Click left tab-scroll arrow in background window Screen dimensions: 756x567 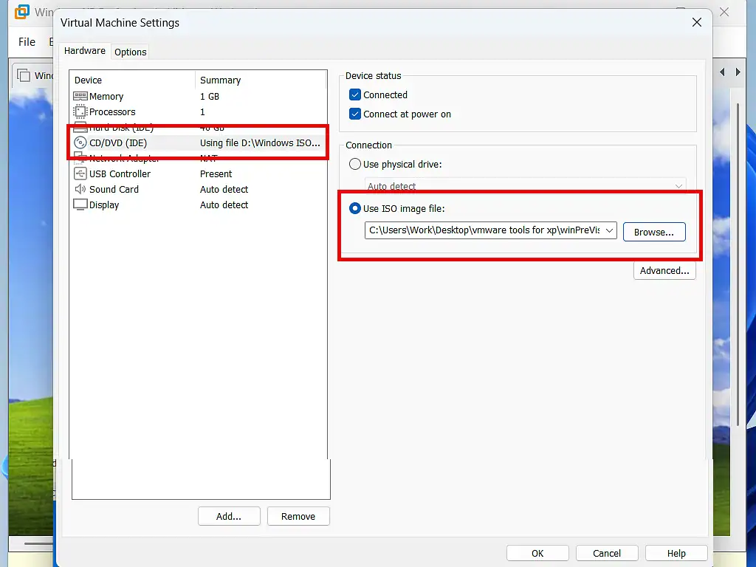tap(722, 72)
